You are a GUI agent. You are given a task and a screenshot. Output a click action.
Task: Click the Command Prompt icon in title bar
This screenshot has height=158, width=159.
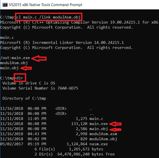[4, 5]
